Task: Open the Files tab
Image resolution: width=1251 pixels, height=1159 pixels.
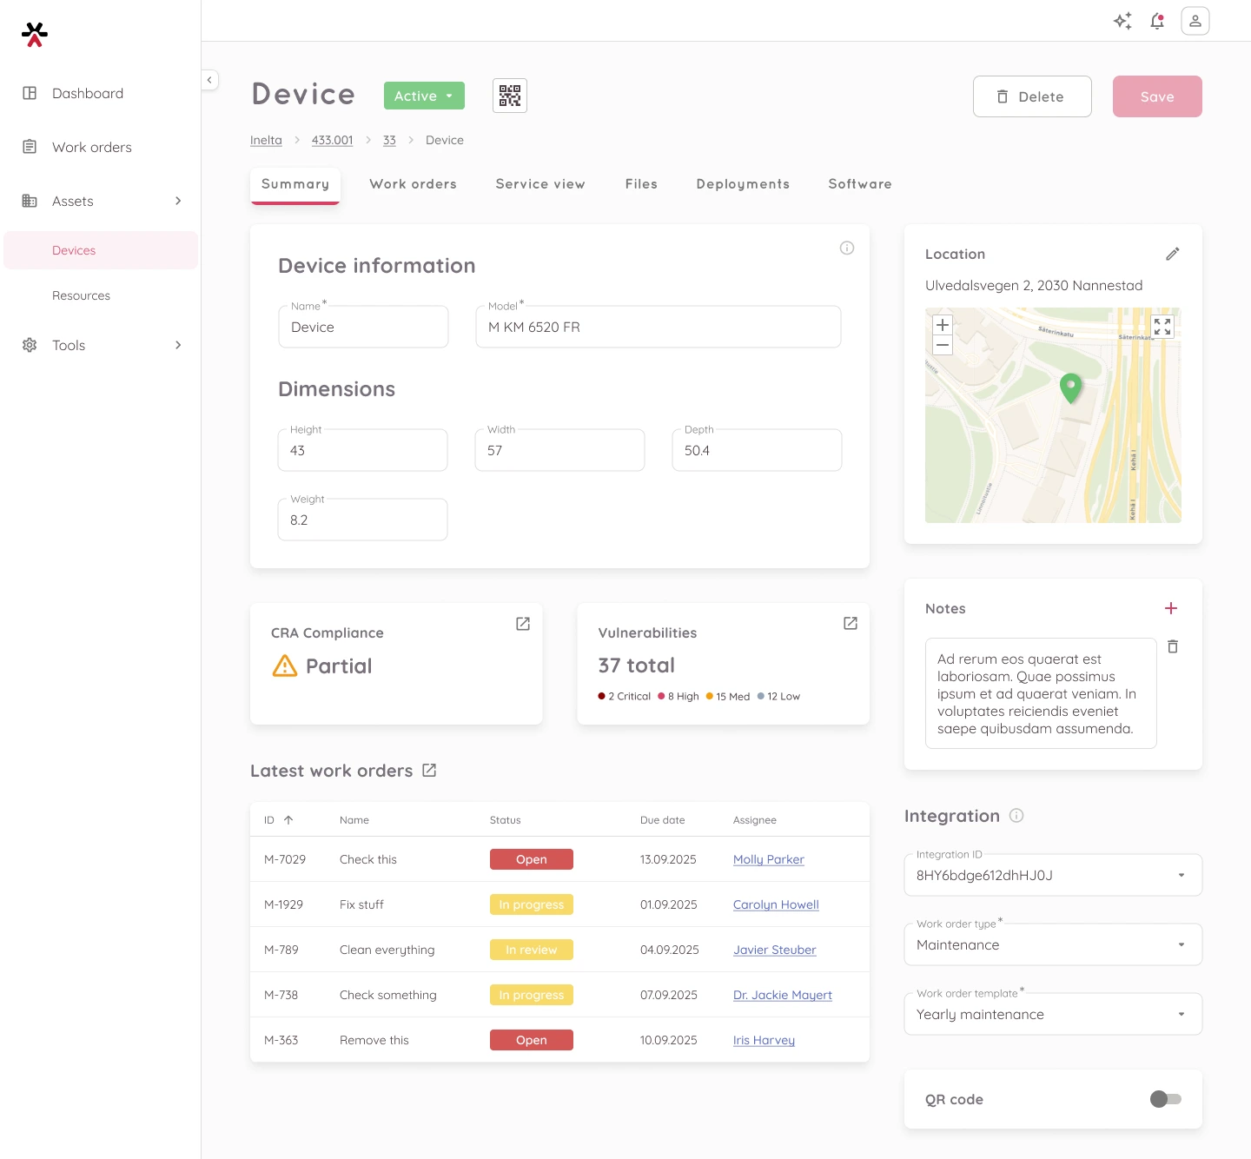Action: (x=641, y=184)
